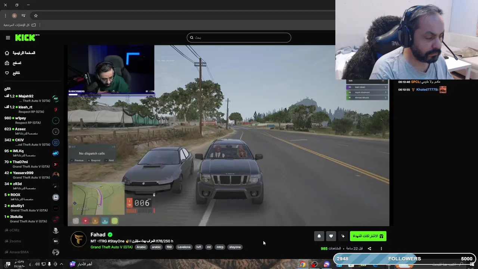
Task: Select the offline AnwarBMA channel
Action: (x=31, y=252)
